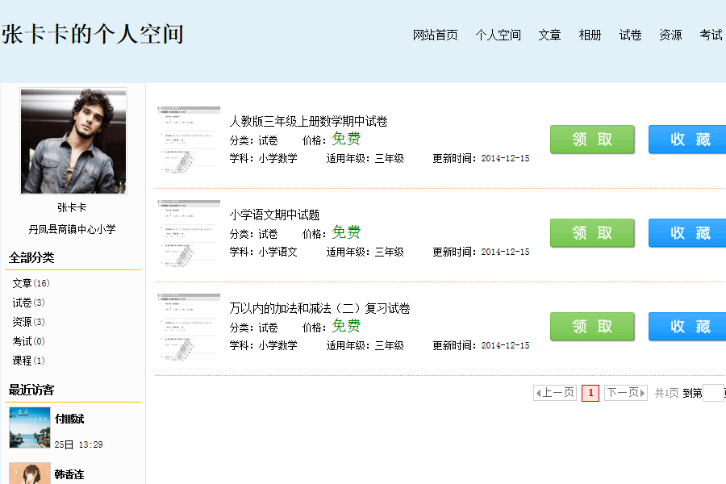The height and width of the screenshot is (484, 726).
Task: Open the 课程 (1) sidebar category
Action: (28, 361)
